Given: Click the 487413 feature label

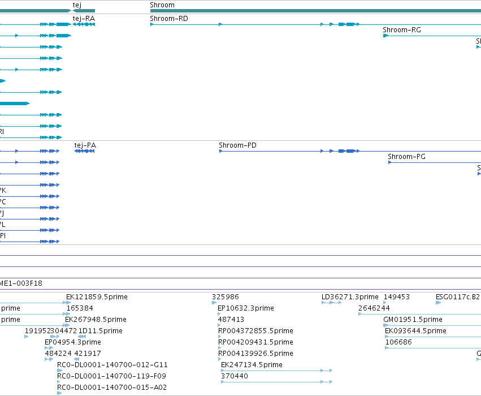Looking at the screenshot, I should [231, 320].
